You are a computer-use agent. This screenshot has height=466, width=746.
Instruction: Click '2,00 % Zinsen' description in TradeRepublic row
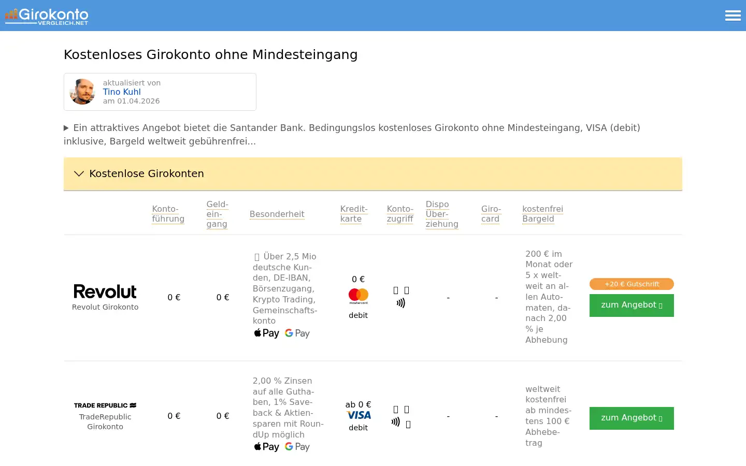[288, 407]
